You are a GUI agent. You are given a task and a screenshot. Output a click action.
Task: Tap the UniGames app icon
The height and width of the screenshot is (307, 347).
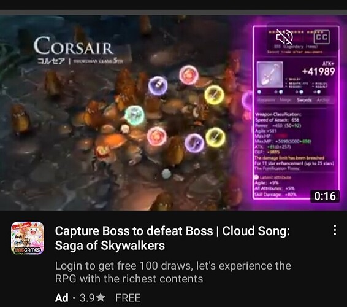pyautogui.click(x=28, y=238)
